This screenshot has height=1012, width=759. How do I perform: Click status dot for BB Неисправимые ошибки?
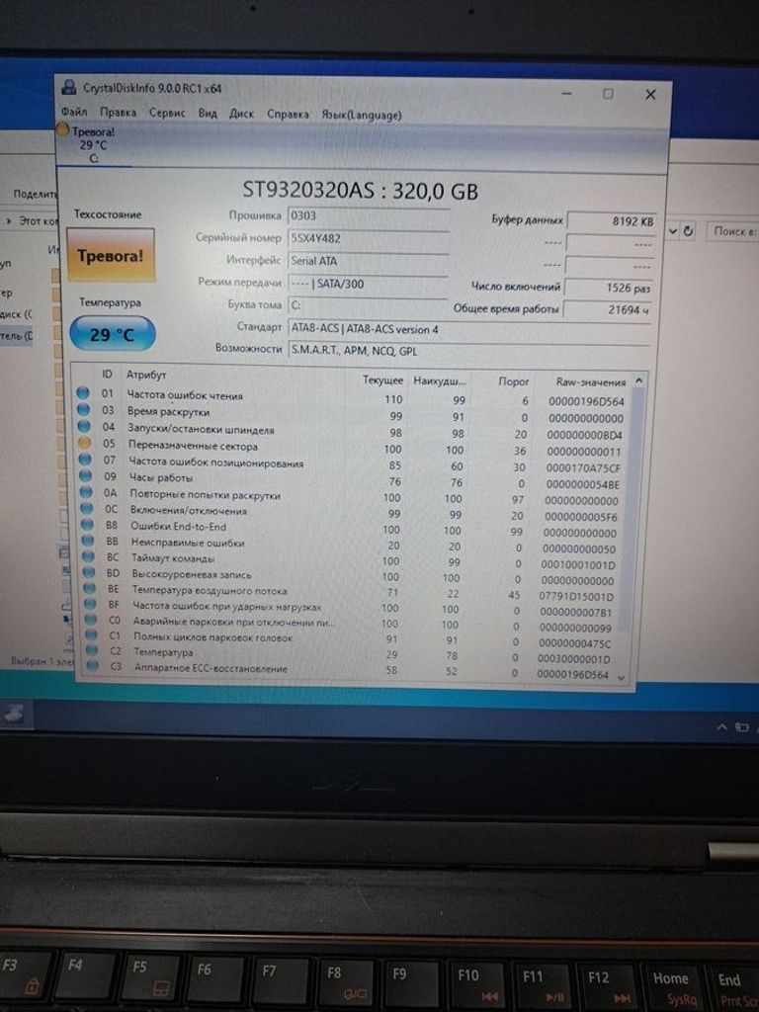coord(88,541)
